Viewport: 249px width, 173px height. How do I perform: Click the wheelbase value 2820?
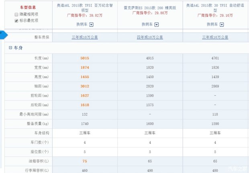(150, 86)
